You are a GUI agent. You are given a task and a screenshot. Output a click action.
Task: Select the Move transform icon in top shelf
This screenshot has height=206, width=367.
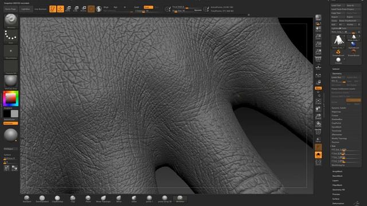68,9
